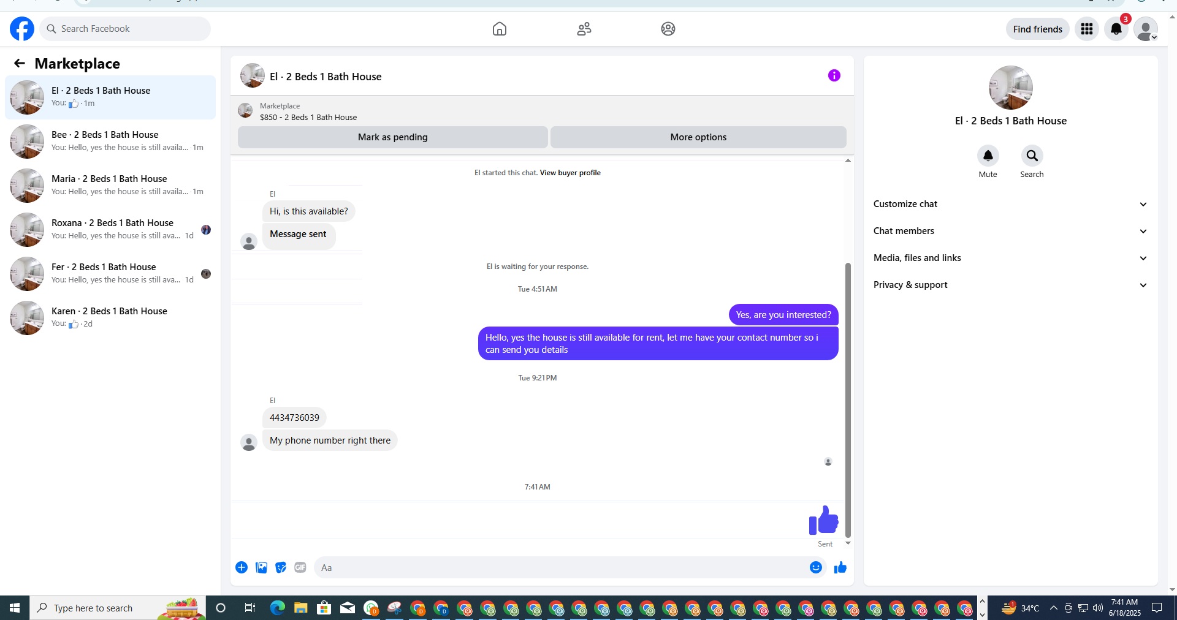Click into Search Facebook field
The height and width of the screenshot is (620, 1177).
[x=125, y=29]
